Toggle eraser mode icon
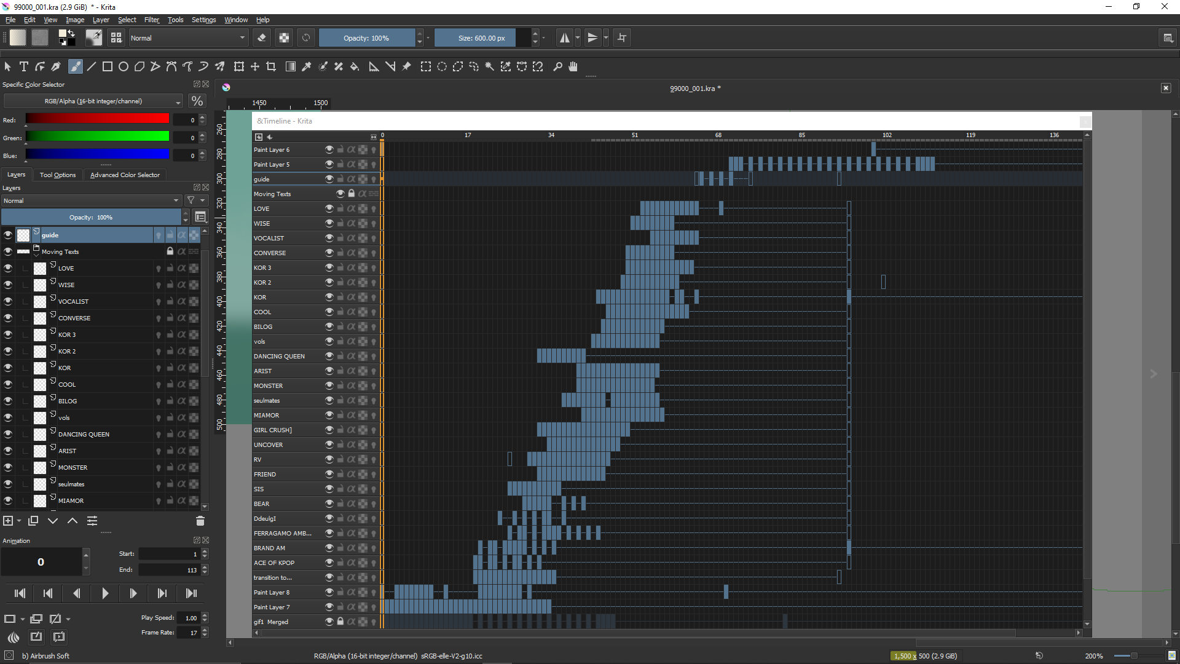This screenshot has height=664, width=1180. point(262,38)
